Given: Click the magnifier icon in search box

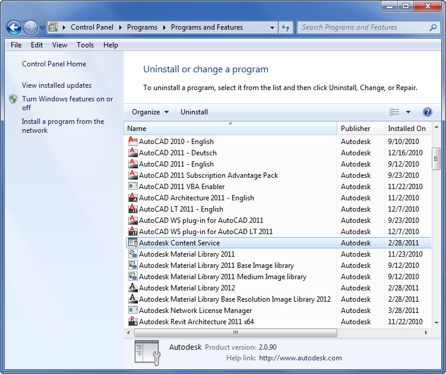Looking at the screenshot, I should pyautogui.click(x=433, y=27).
